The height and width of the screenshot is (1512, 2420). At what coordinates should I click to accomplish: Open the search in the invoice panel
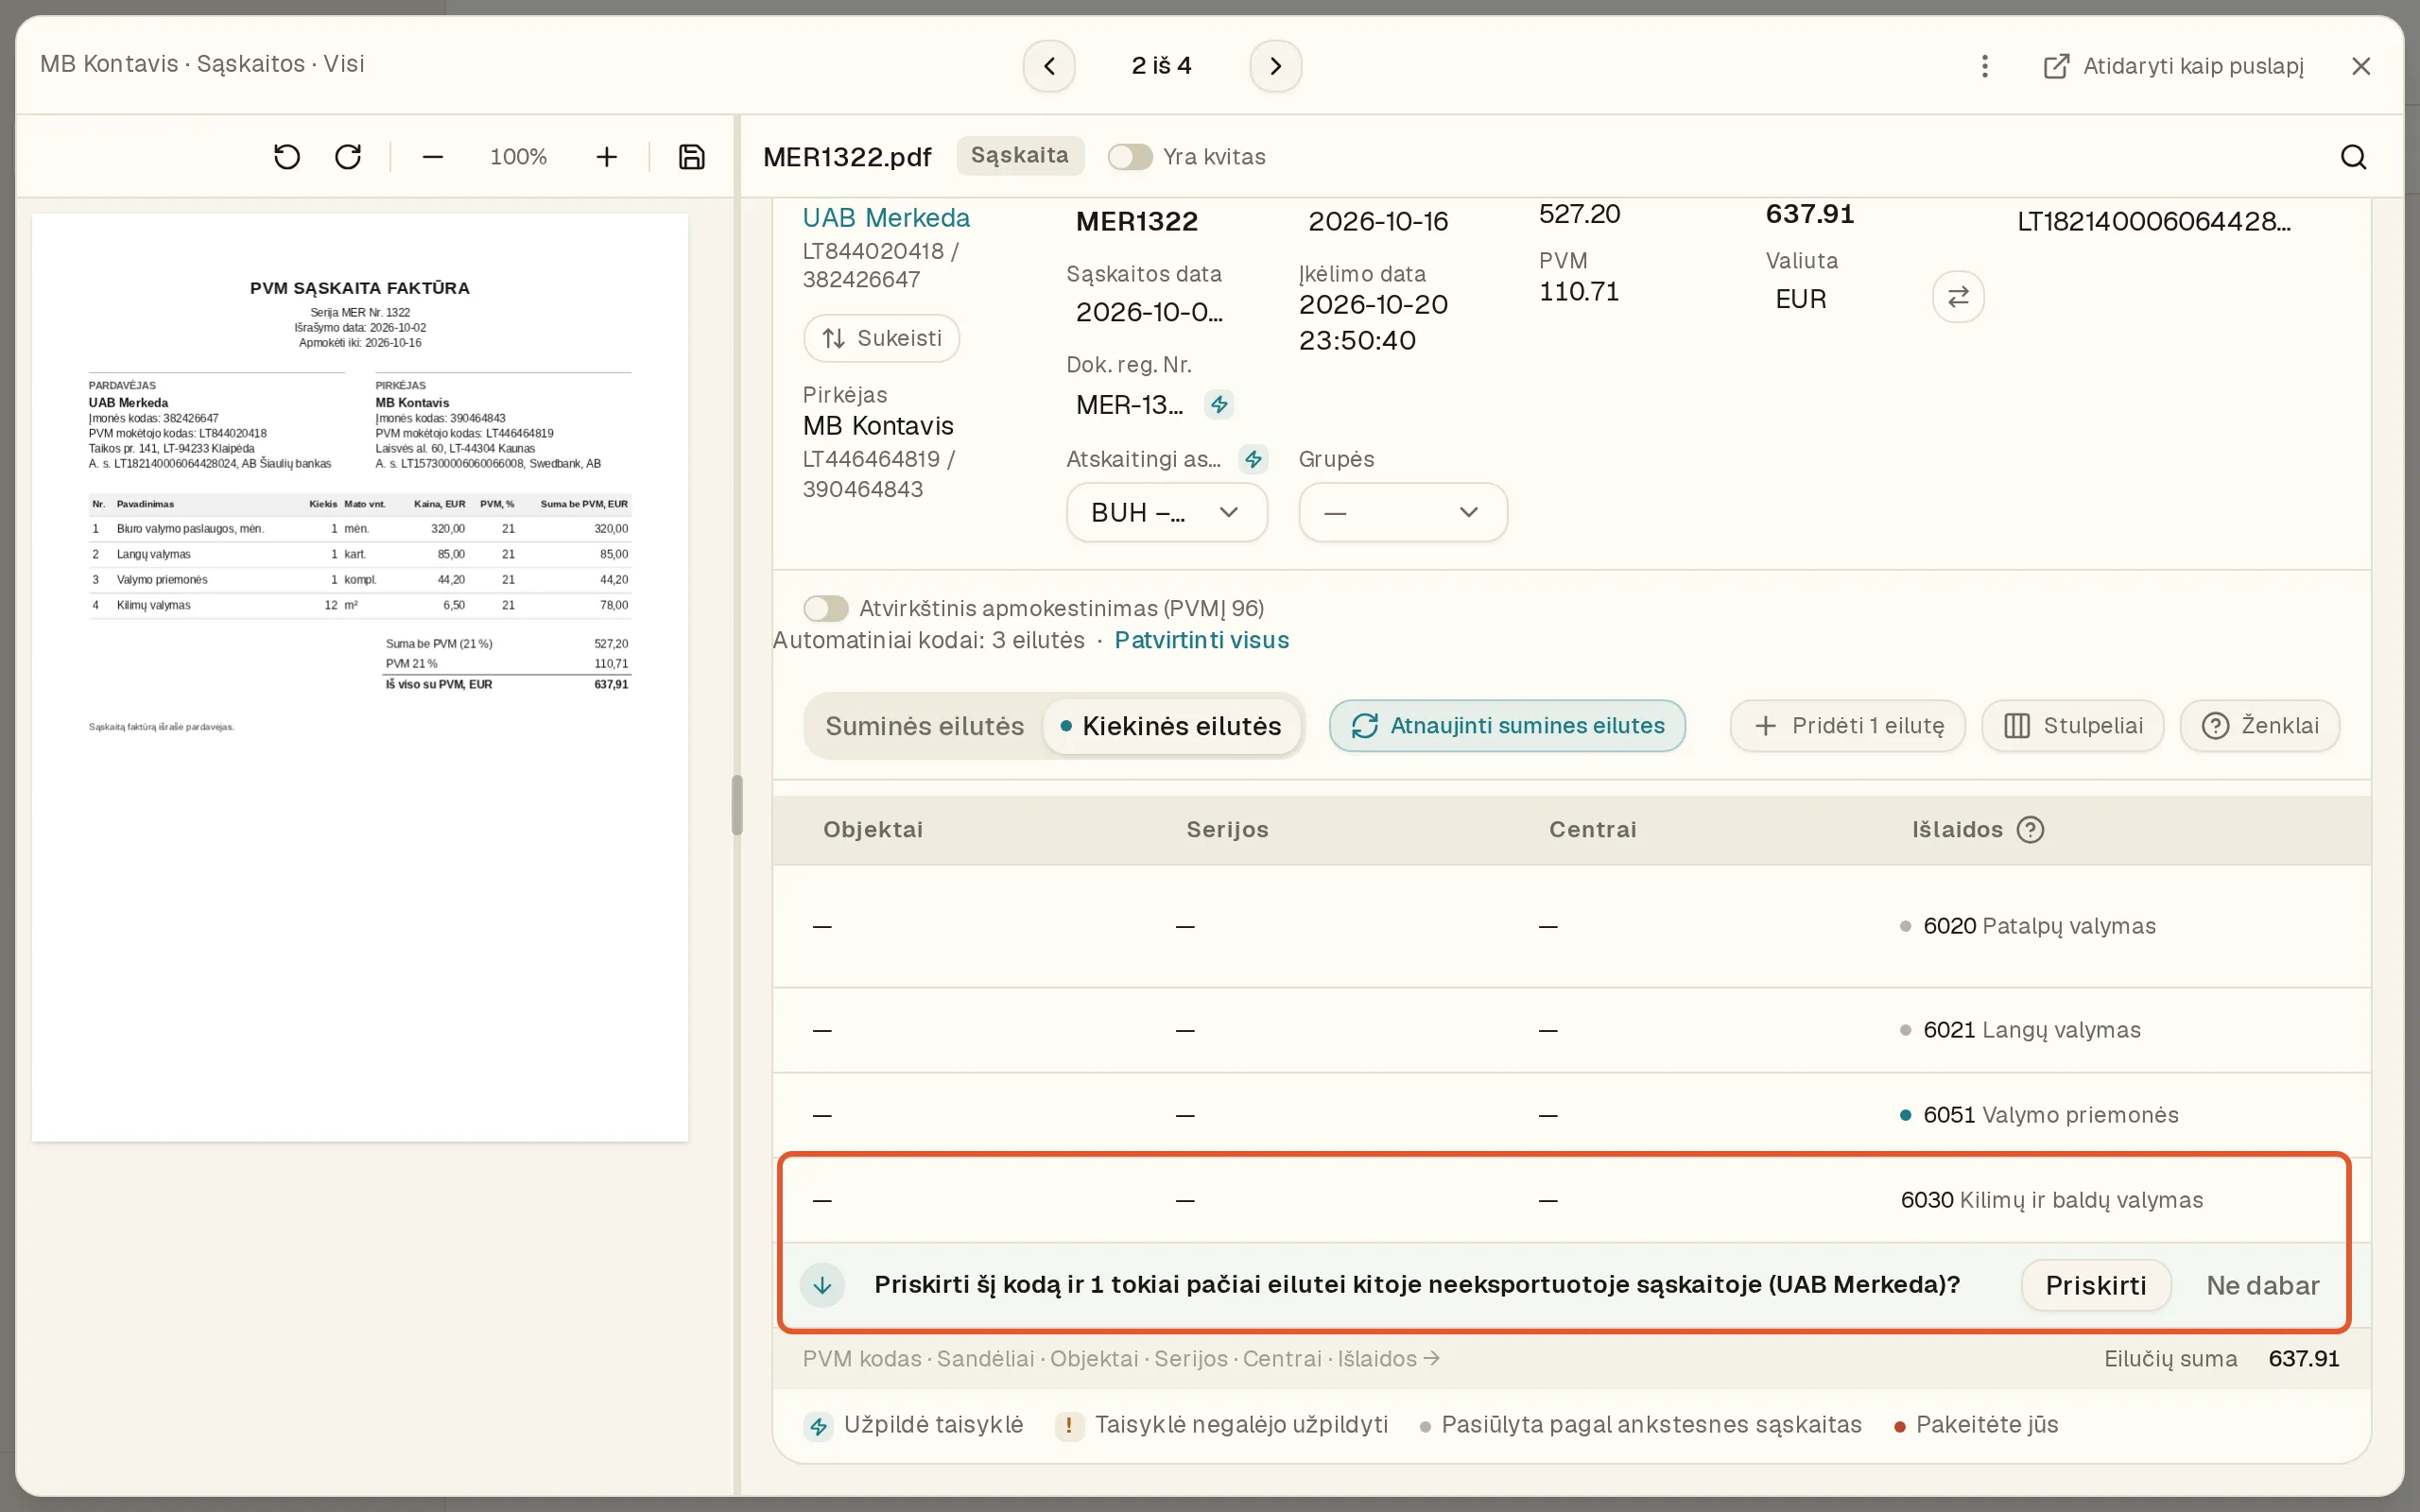pos(2354,157)
